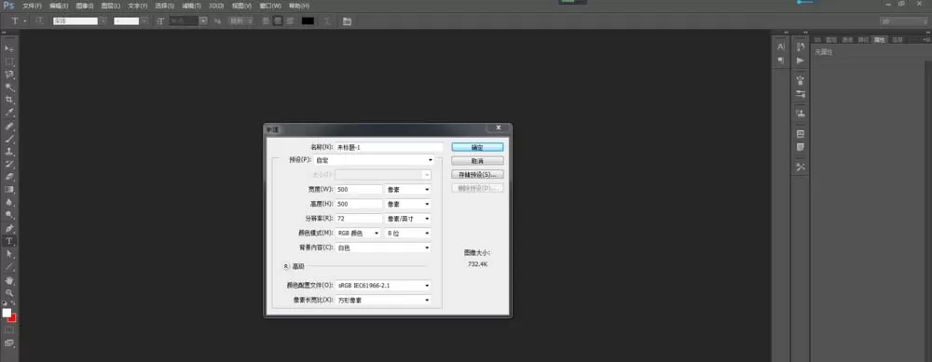Open the 图层(L) menu
The height and width of the screenshot is (362, 932).
111,6
